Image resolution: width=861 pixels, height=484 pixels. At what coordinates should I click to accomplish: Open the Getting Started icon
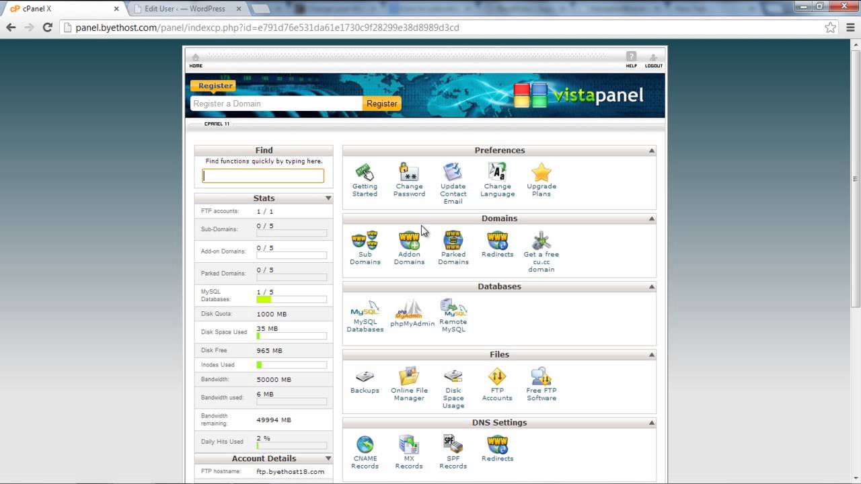365,172
